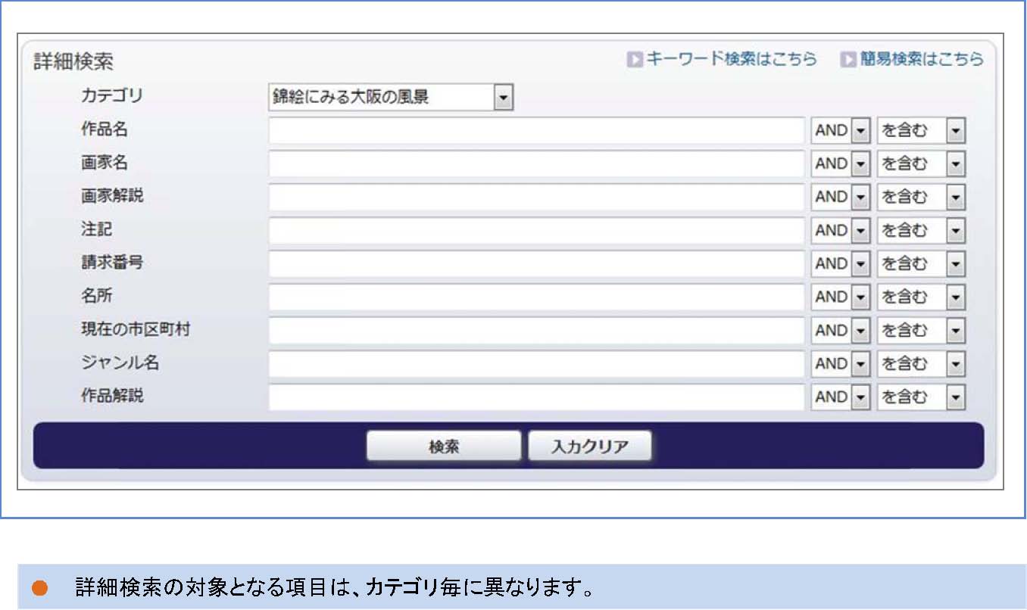
Task: Click the ジャンル名 text input field
Action: [x=536, y=363]
